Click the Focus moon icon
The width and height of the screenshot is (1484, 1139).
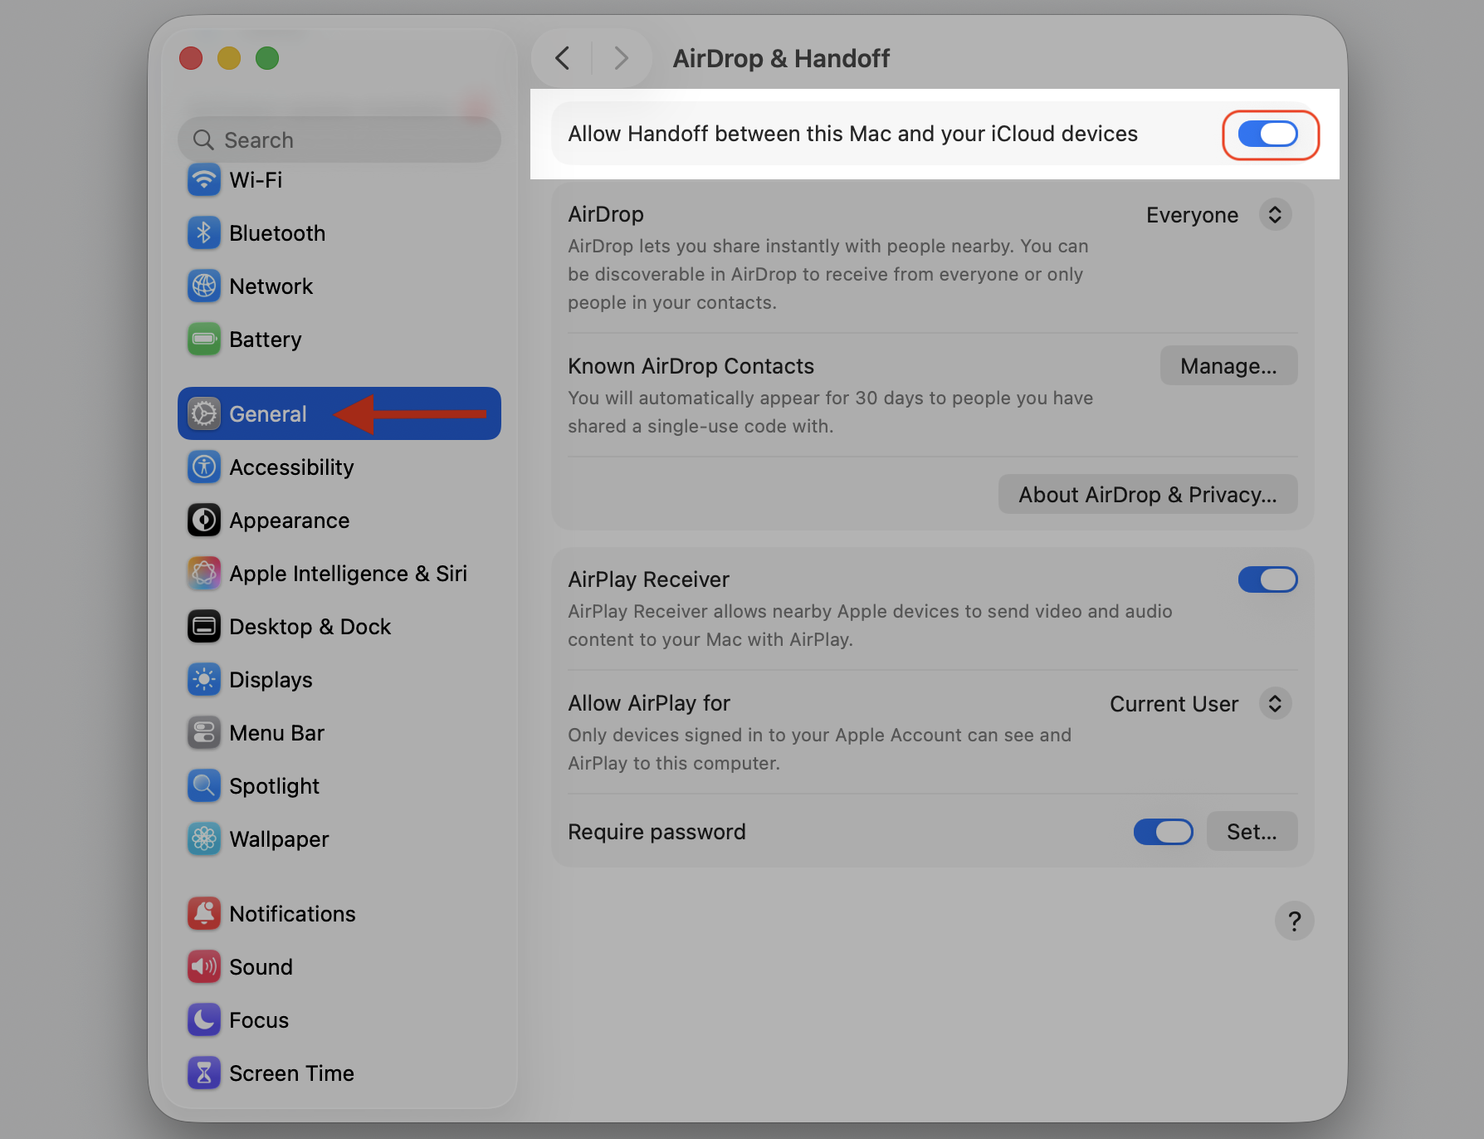tap(203, 1020)
